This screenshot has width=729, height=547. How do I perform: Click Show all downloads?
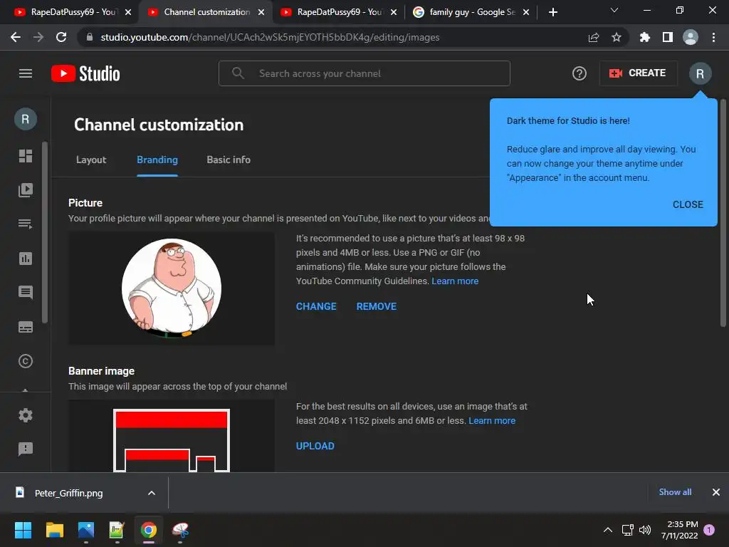coord(675,492)
